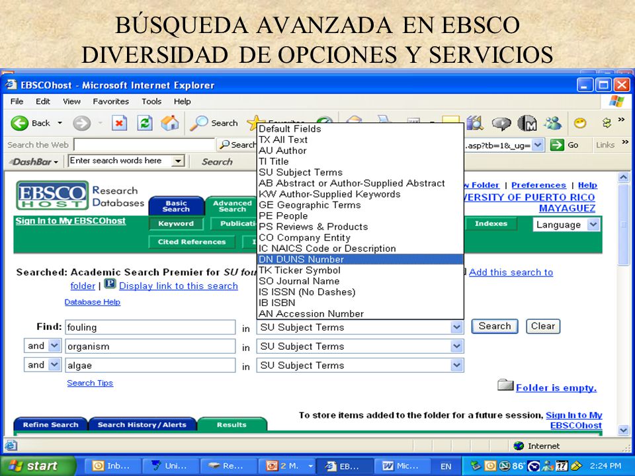Expand the field dropdown beside algae
This screenshot has width=635, height=476.
coord(456,365)
